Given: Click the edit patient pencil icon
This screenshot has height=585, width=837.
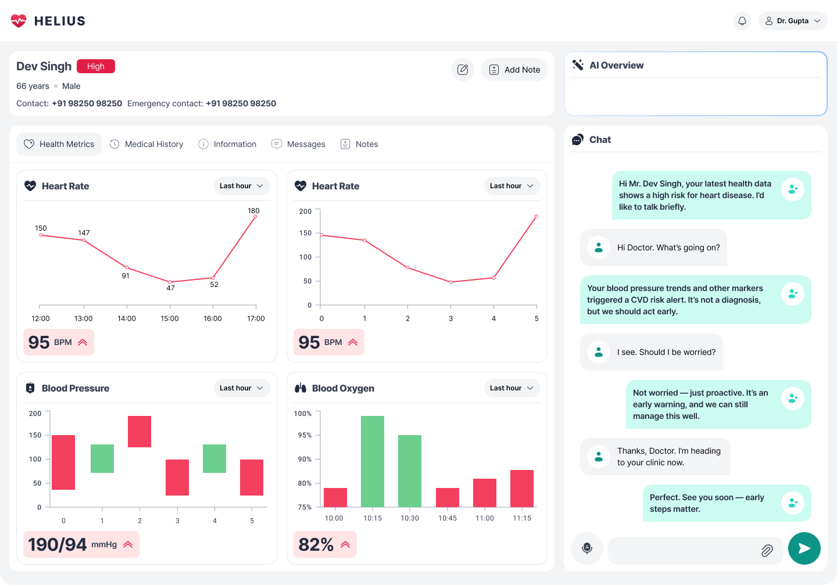Looking at the screenshot, I should point(463,70).
